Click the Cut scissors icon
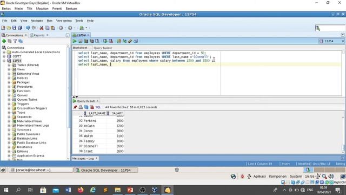The image size is (346, 195). coord(42,28)
